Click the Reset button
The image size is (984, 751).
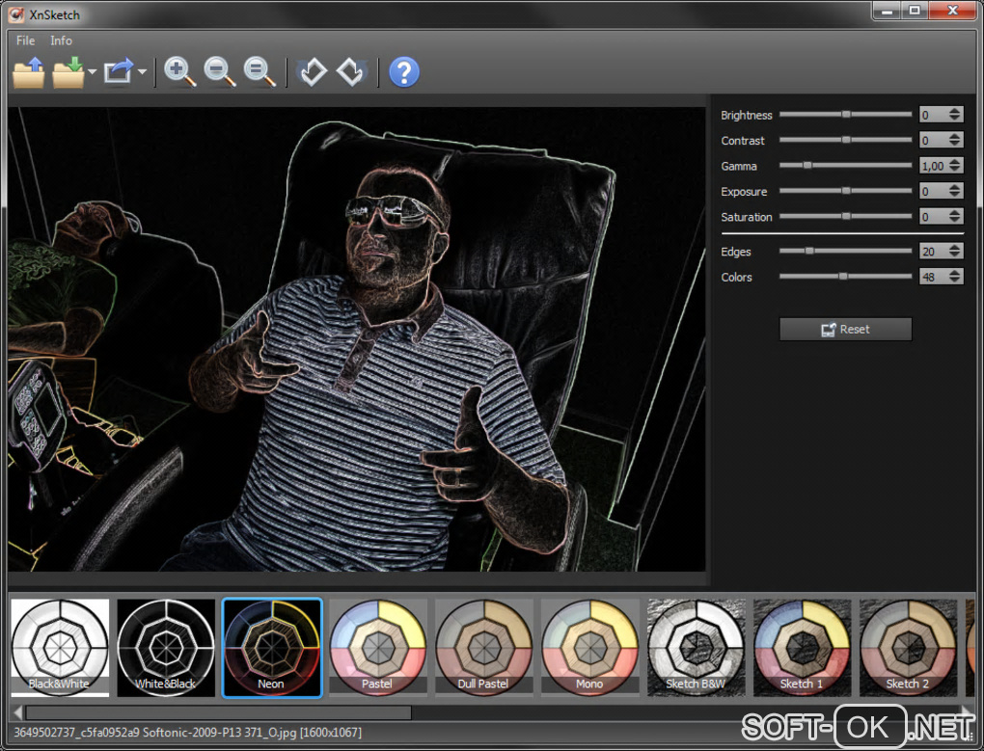click(845, 329)
